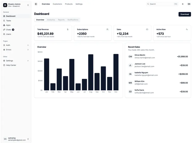Image resolution: width=193 pixels, height=143 pixels.
Task: Click the dollar icon on Total Revenue
Action: click(68, 29)
